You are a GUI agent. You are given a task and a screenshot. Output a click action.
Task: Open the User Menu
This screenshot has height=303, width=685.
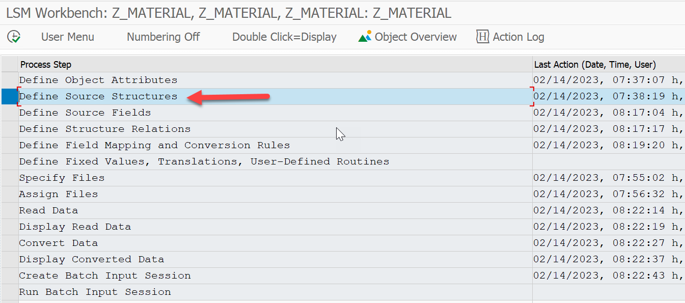pyautogui.click(x=68, y=37)
